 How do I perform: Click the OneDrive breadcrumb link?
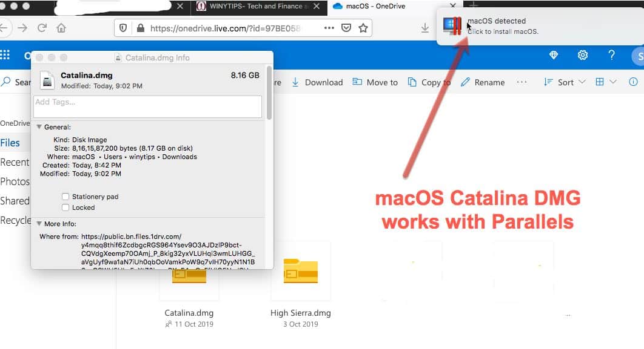click(15, 123)
